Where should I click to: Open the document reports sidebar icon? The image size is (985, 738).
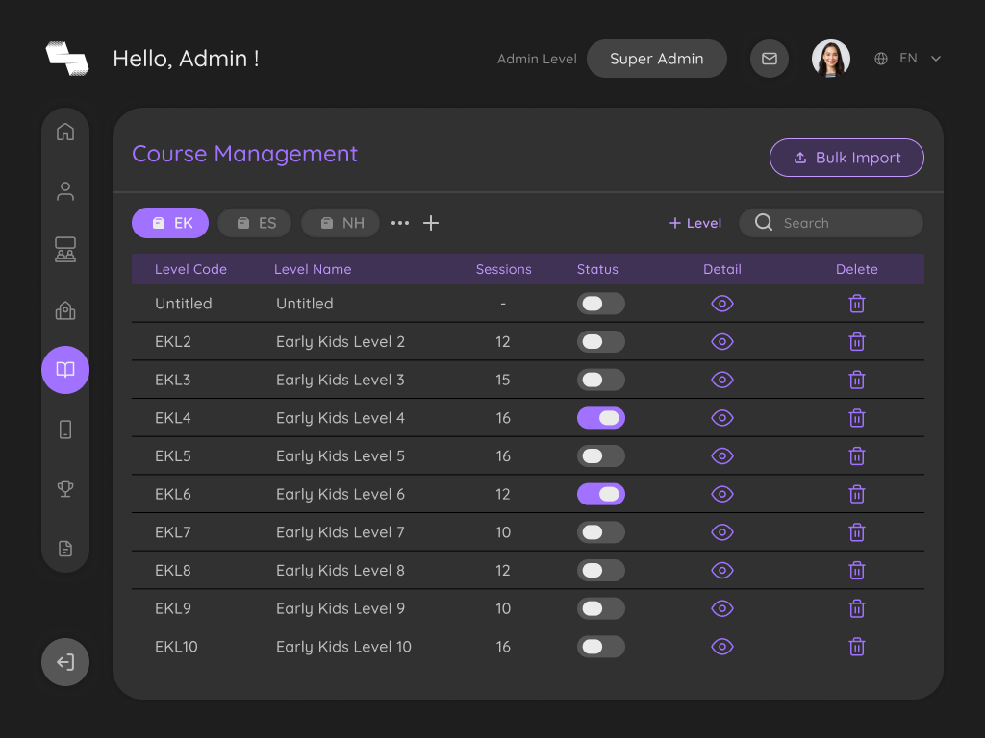[x=65, y=549]
